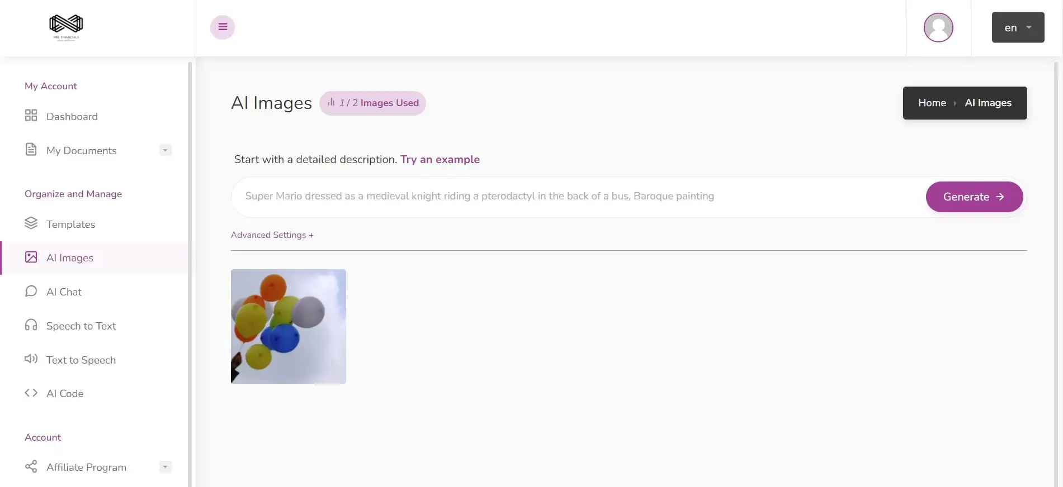Viewport: 1063px width, 487px height.
Task: Click the hamburger menu toggle button
Action: point(223,27)
